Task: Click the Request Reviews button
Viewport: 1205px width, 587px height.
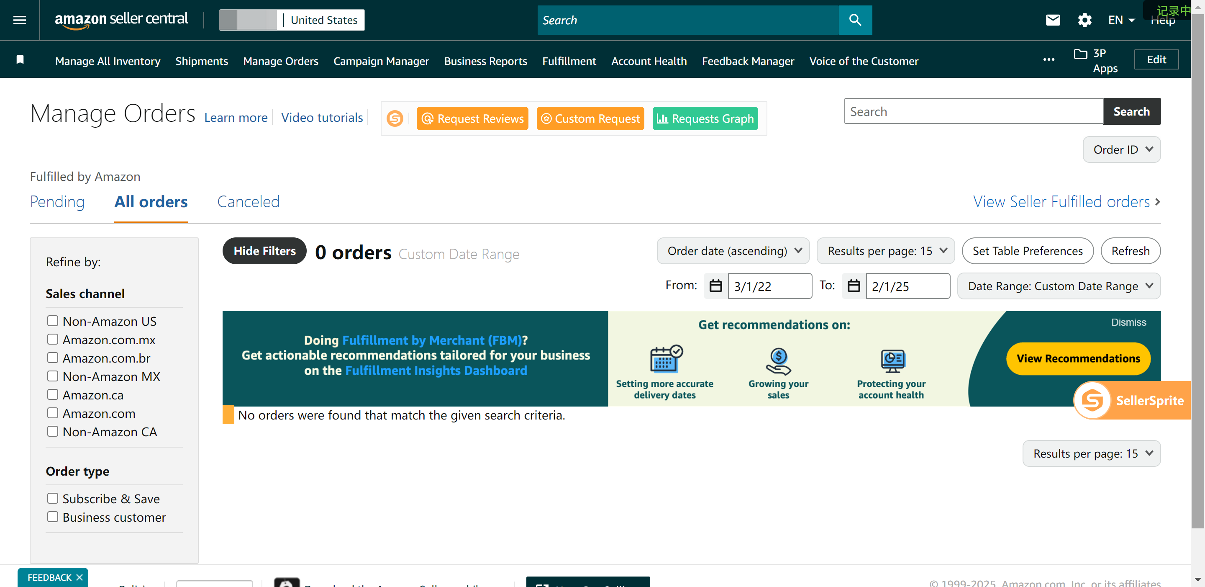Action: coord(472,118)
